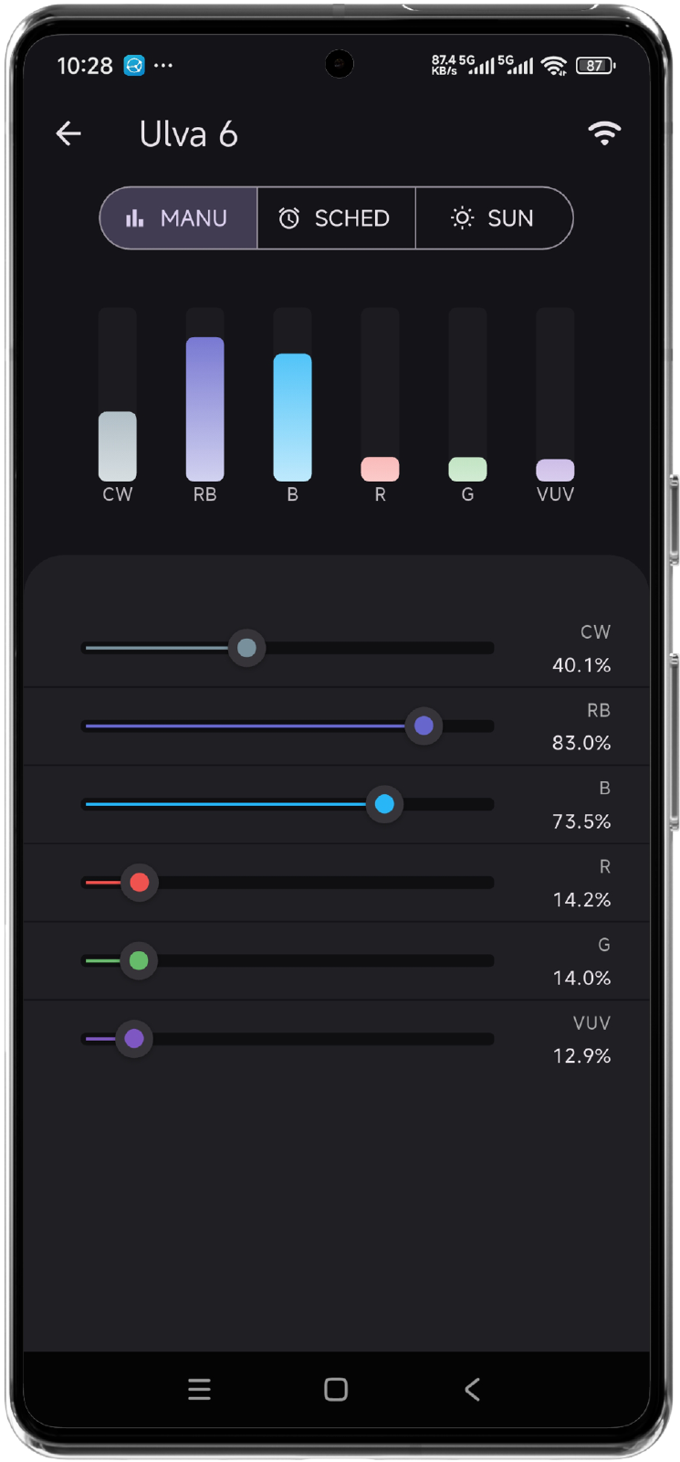Click the green G slider thumb
Screen dimensions: 680x1462
139,960
